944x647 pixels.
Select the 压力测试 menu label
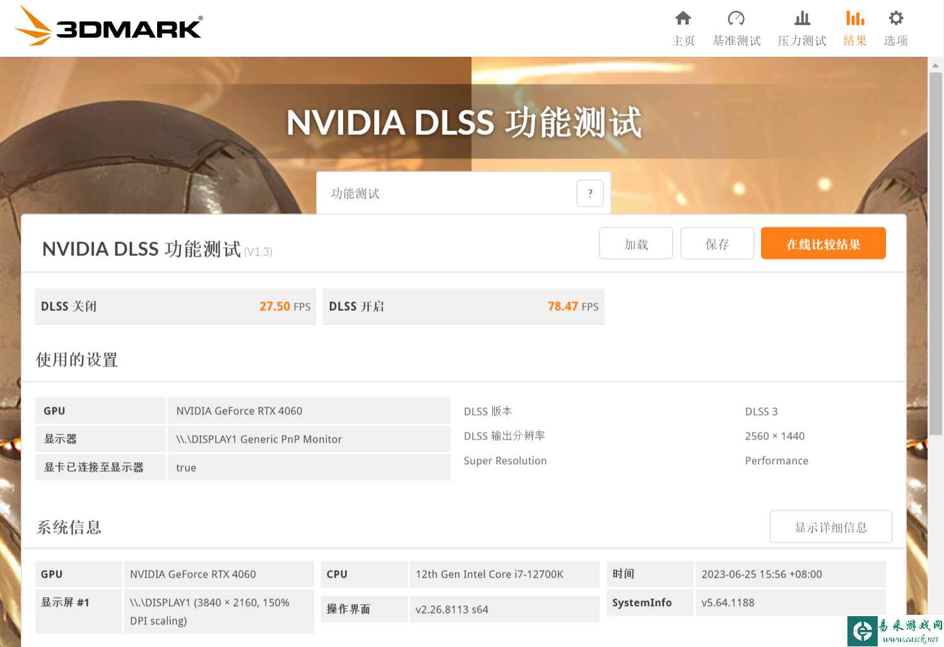[802, 40]
